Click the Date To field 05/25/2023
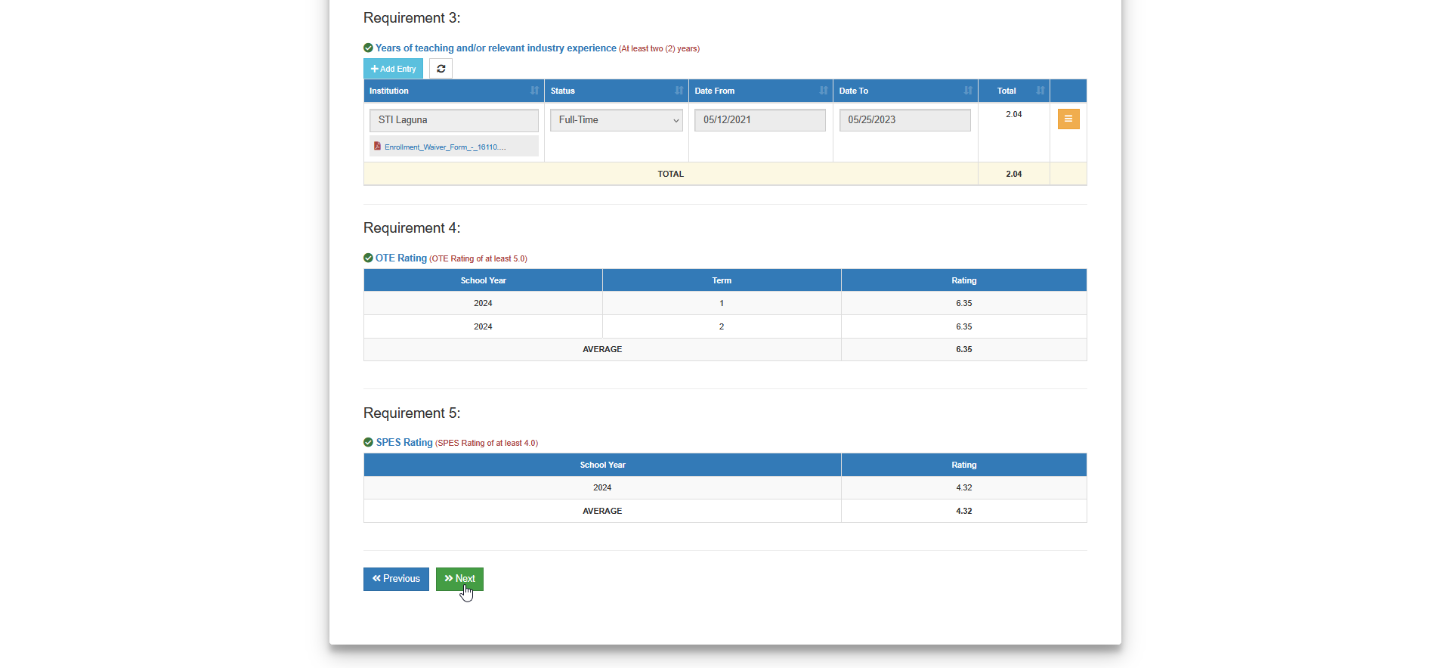 tap(904, 120)
